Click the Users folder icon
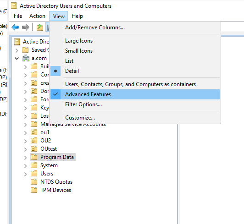244x224 pixels. (34, 174)
